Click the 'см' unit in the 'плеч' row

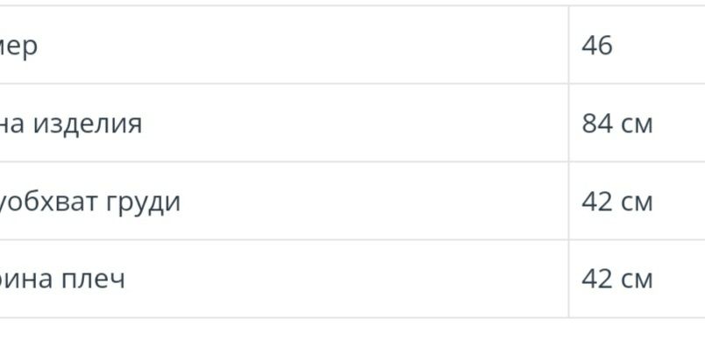(637, 281)
